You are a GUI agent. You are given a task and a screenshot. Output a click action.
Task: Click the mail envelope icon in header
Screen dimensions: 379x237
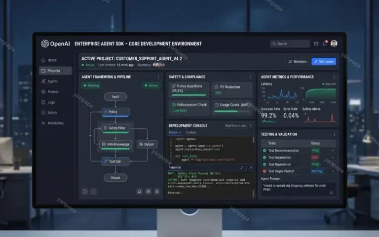[x=316, y=44]
